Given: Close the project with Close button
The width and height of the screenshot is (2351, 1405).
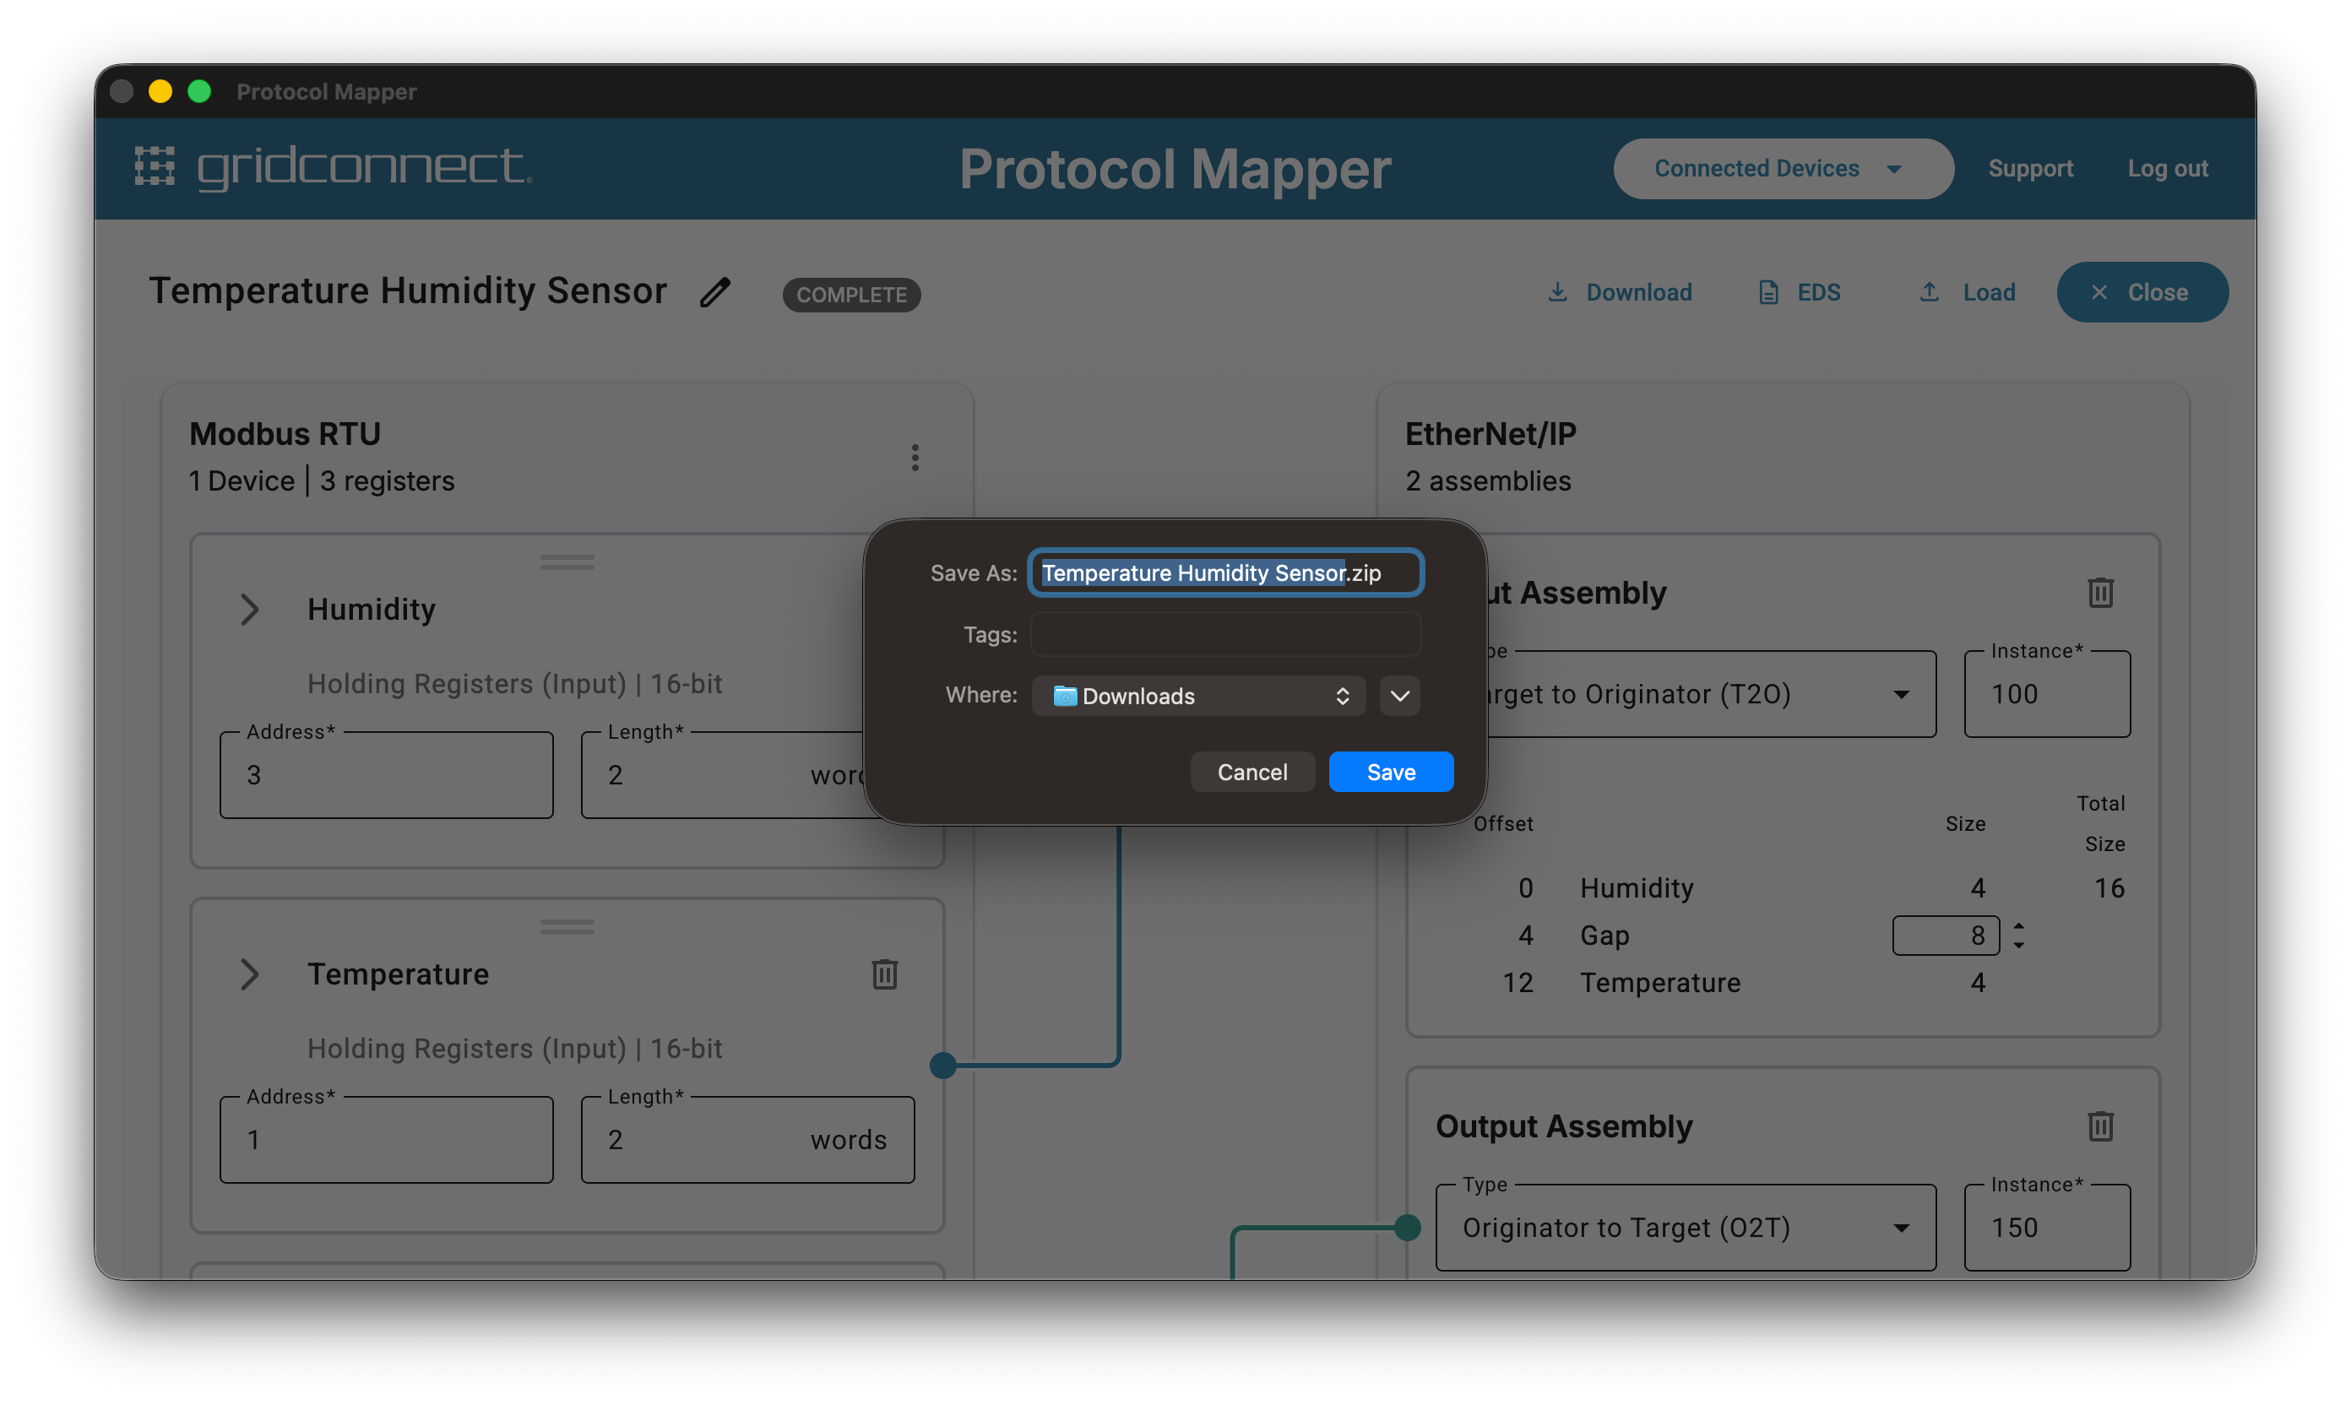Looking at the screenshot, I should [x=2142, y=292].
